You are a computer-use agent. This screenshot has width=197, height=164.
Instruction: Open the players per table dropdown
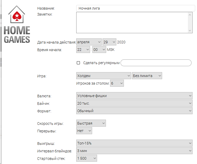117,83
